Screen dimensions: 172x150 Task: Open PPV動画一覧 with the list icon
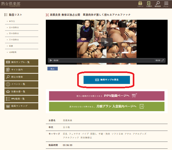[x=21, y=99]
